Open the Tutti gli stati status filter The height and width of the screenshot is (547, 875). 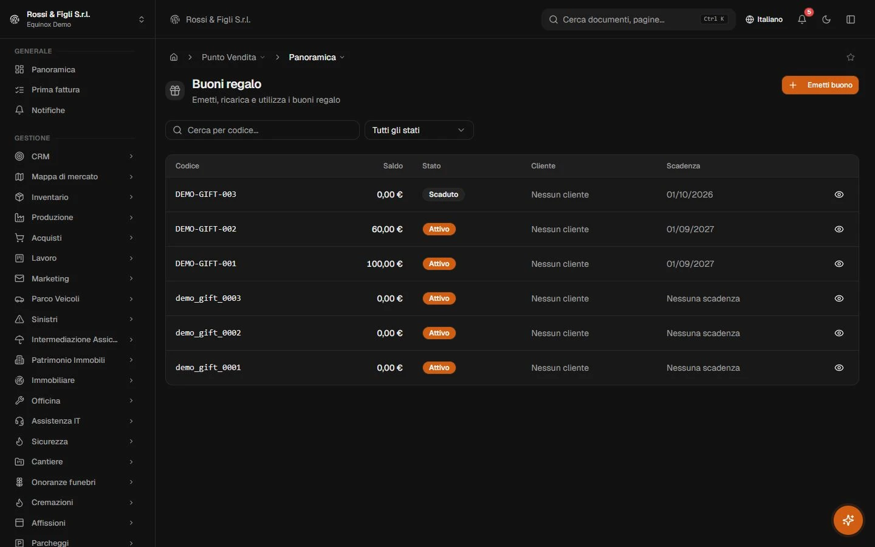pyautogui.click(x=419, y=130)
